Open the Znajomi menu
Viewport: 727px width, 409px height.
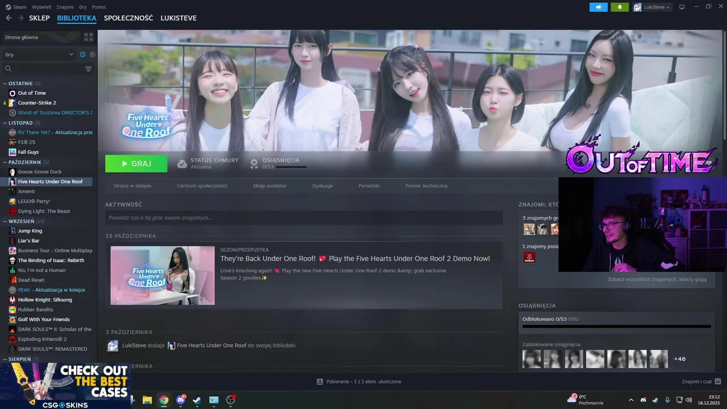point(65,7)
